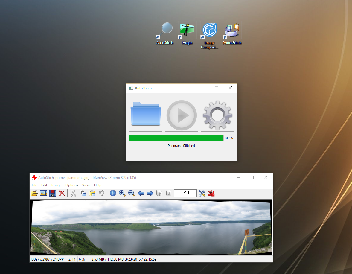Click the blue image information icon
The width and height of the screenshot is (352, 274).
[x=113, y=193]
